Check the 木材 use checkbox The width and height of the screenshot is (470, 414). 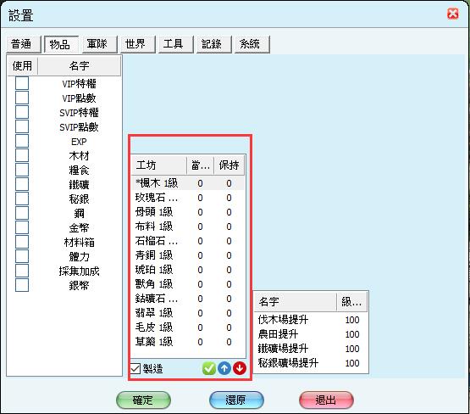[22, 155]
